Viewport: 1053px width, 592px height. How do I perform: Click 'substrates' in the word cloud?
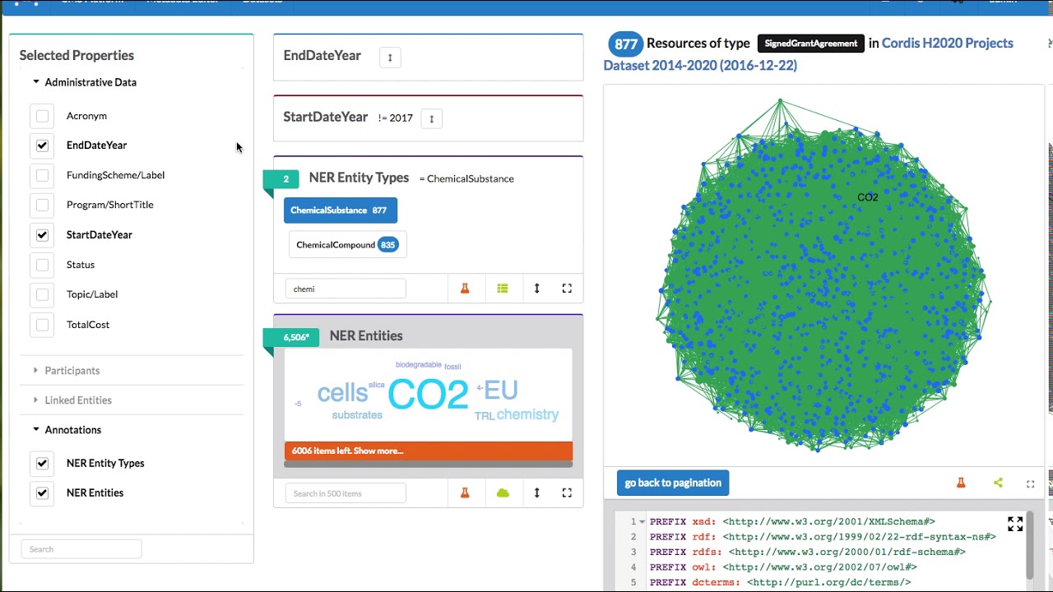[357, 415]
